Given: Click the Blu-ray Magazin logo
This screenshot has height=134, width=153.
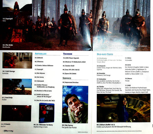Looking at the screenshot, I should (9, 131).
